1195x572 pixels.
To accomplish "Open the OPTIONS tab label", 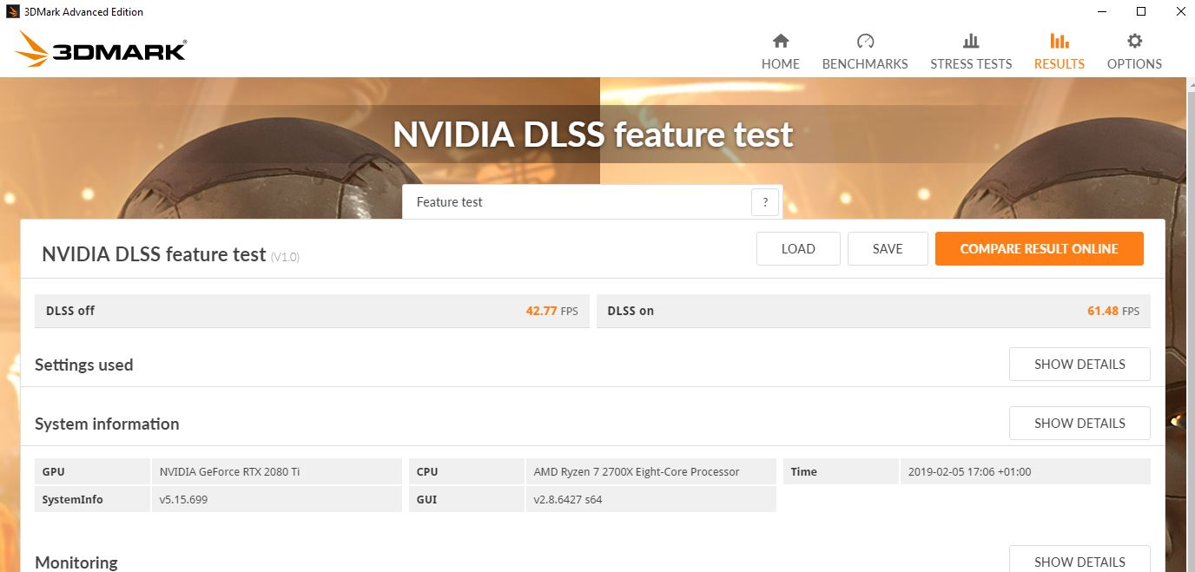I will (1134, 64).
